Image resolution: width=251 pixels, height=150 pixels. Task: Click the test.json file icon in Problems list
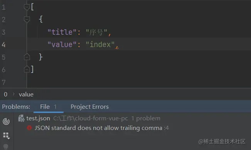21,119
